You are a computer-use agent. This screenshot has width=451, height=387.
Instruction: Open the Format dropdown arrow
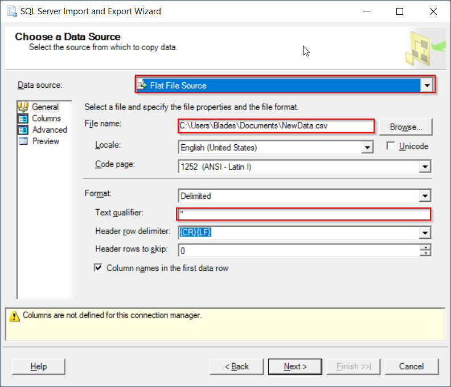(425, 196)
